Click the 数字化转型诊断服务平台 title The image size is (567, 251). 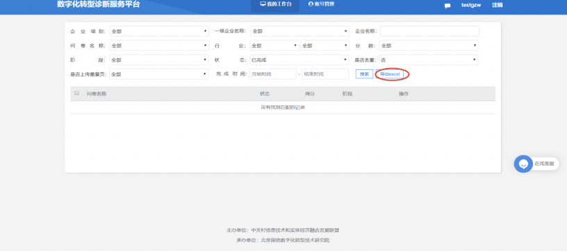[99, 5]
